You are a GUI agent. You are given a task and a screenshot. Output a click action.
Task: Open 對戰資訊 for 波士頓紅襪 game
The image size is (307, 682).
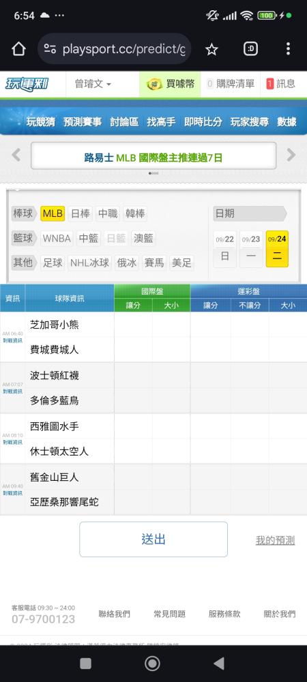(12, 391)
